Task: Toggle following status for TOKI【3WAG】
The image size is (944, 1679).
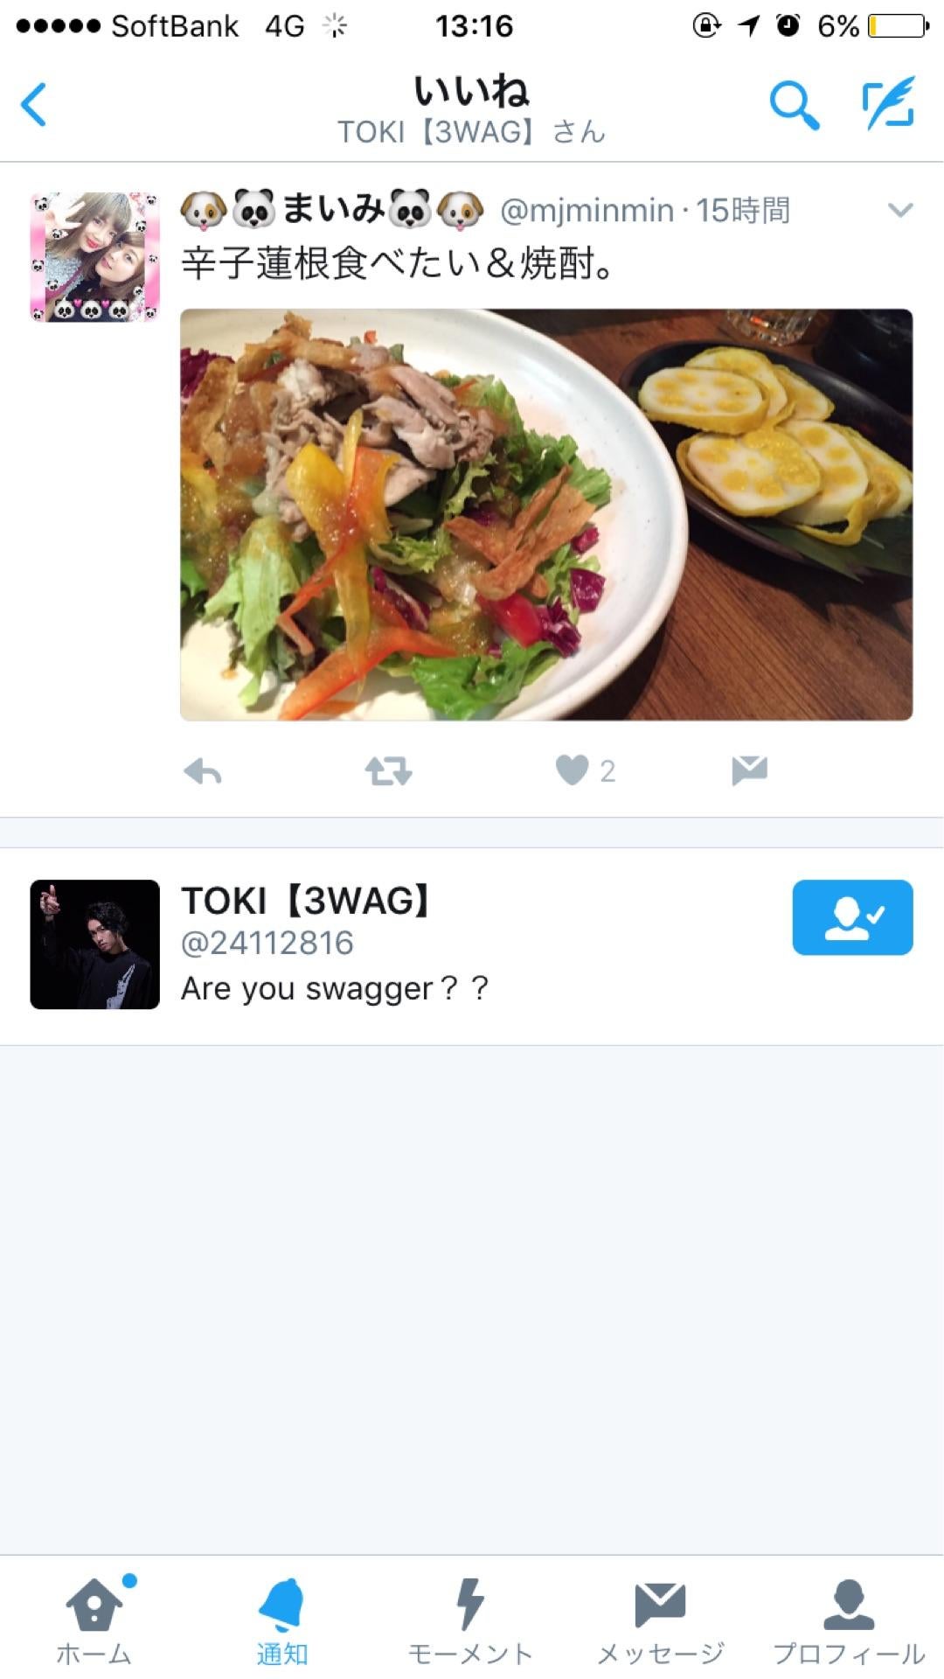Action: pyautogui.click(x=852, y=917)
